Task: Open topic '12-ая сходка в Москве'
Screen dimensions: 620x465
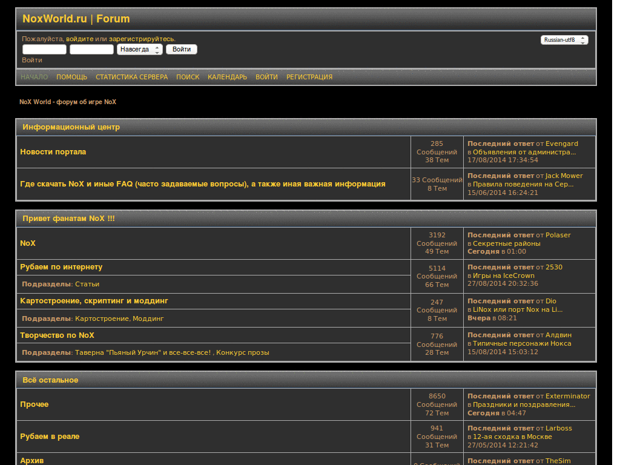Action: (512, 437)
